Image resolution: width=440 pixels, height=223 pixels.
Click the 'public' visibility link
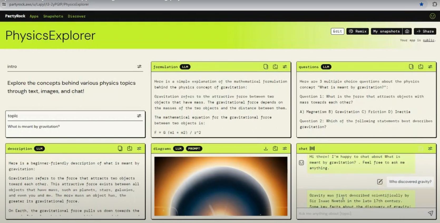[428, 40]
